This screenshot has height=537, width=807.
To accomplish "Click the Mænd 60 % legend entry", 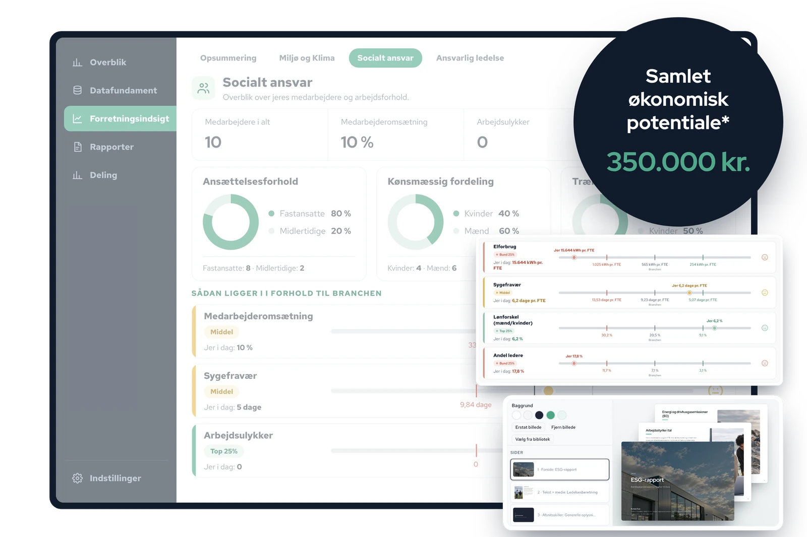I will pos(486,231).
